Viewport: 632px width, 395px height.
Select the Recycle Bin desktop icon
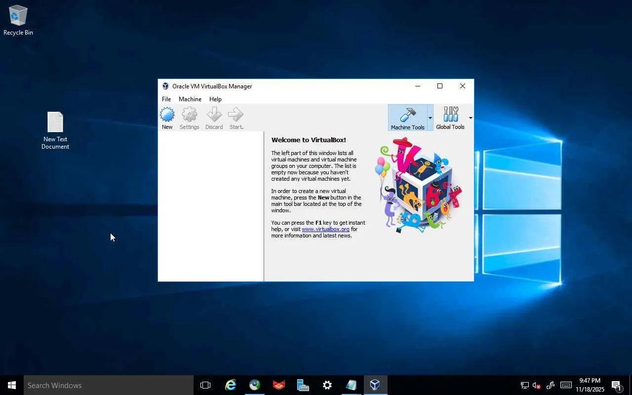pos(18,20)
